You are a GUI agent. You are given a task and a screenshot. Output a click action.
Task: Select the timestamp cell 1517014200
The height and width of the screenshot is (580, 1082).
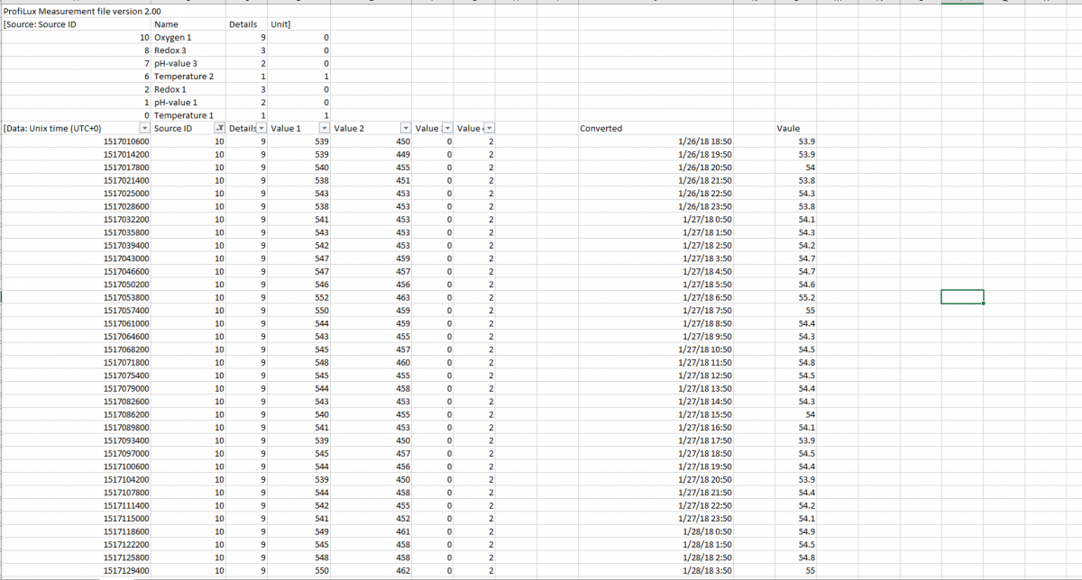77,155
